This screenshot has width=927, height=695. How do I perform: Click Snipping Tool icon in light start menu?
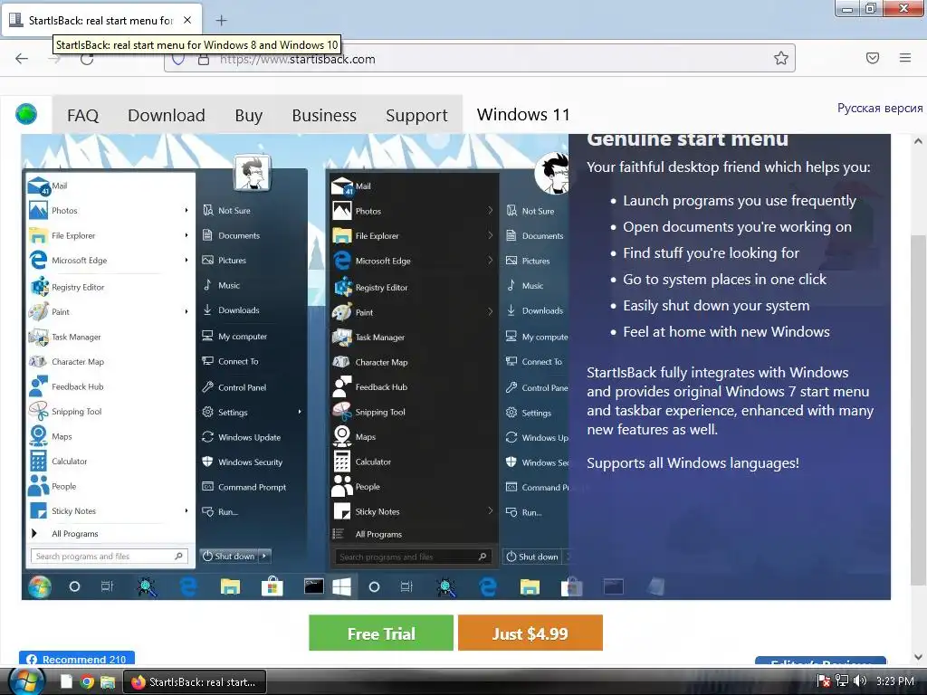38,412
